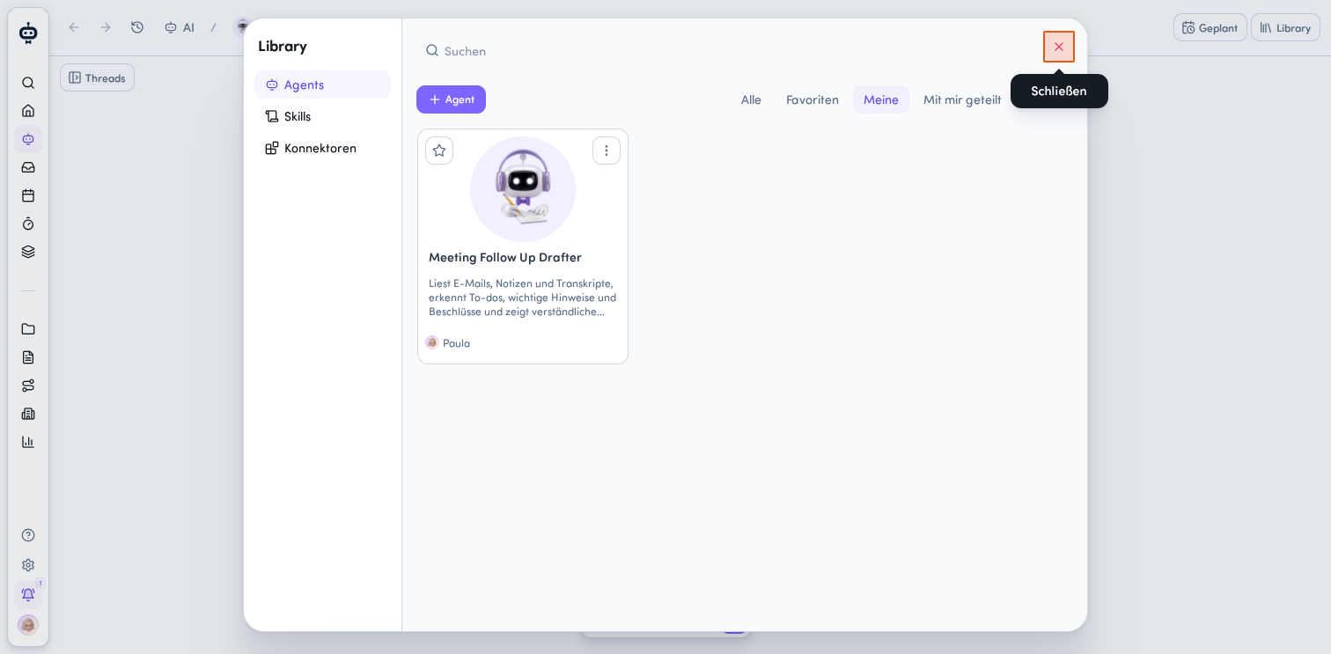Switch to the Alle filter tab

point(751,99)
